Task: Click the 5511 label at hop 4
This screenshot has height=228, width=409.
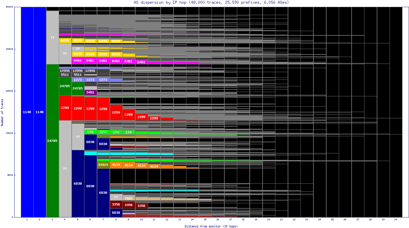Action: pyautogui.click(x=65, y=75)
